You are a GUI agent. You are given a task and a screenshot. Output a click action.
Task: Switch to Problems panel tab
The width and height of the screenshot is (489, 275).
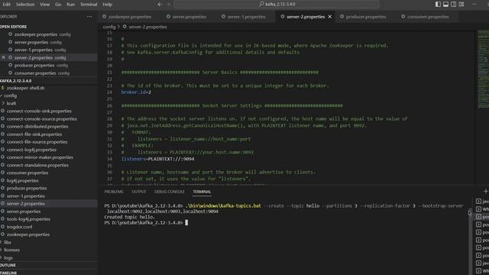click(114, 192)
